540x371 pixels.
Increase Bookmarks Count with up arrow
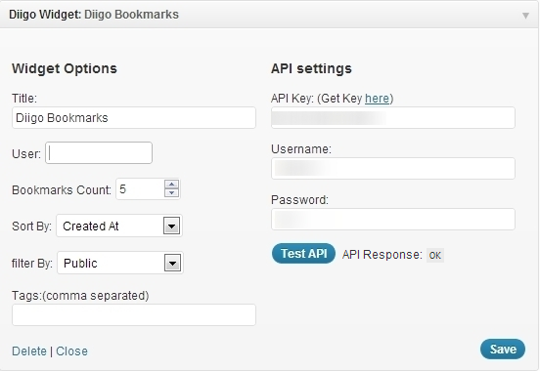[x=171, y=185]
